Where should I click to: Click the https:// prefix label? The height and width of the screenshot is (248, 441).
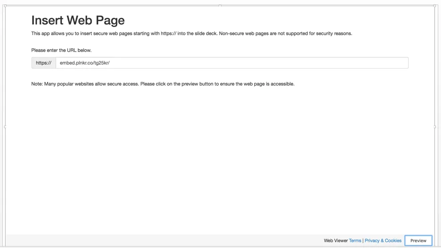(44, 63)
